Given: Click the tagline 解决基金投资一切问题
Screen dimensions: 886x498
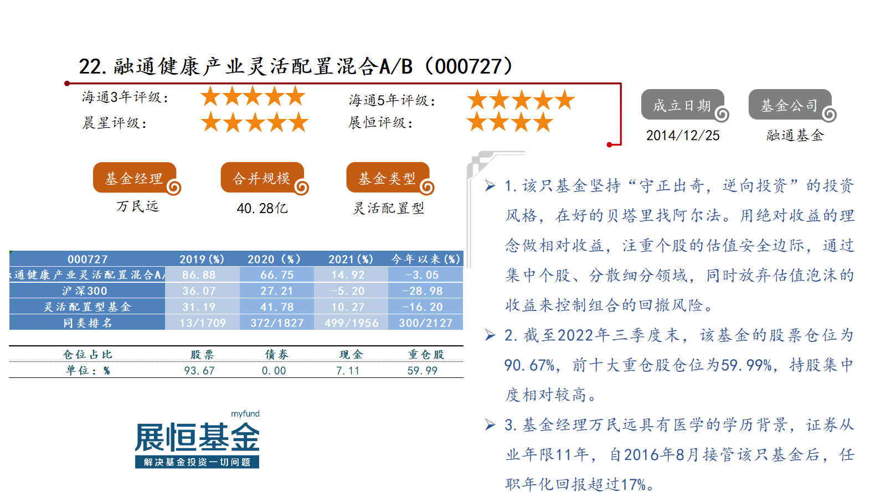Looking at the screenshot, I should click(197, 462).
